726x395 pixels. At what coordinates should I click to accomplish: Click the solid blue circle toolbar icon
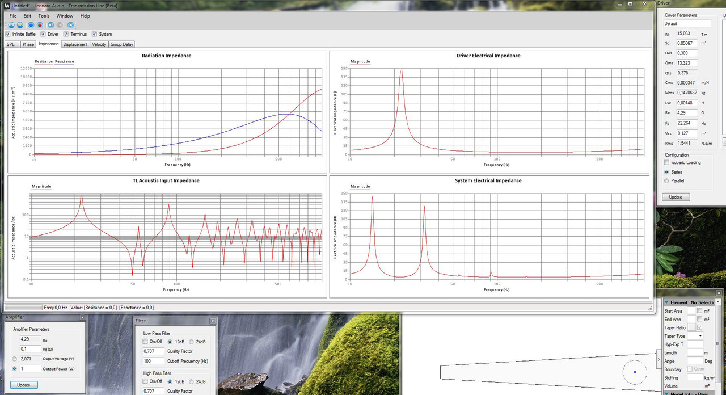coord(31,25)
